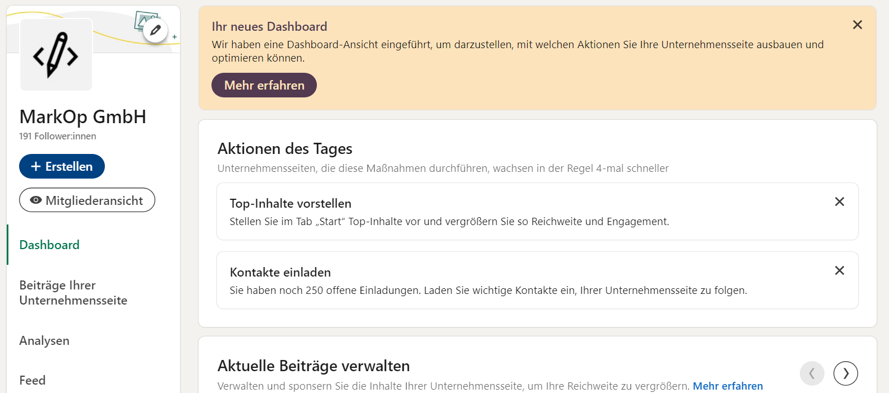Open the Mitgliederansicht view
This screenshot has width=889, height=393.
(87, 200)
